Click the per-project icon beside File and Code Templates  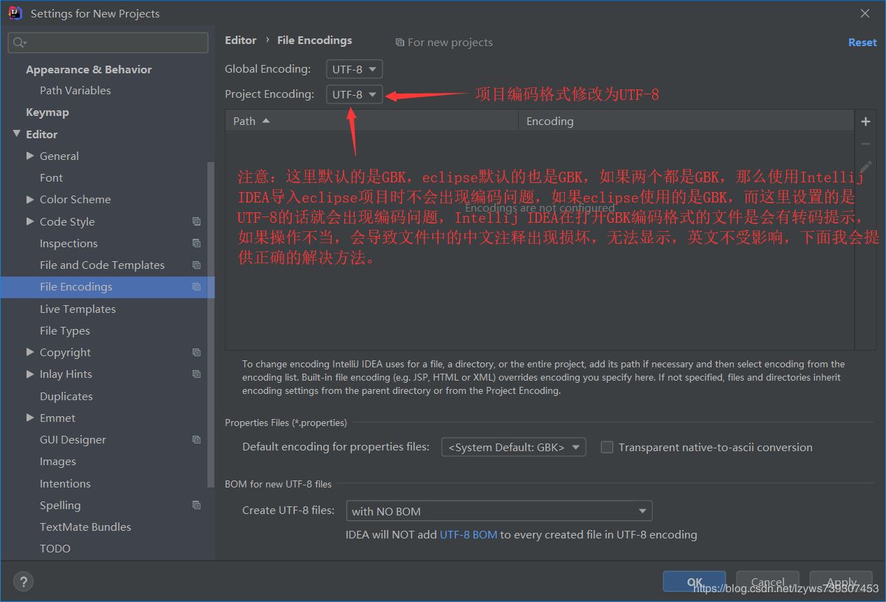point(196,265)
